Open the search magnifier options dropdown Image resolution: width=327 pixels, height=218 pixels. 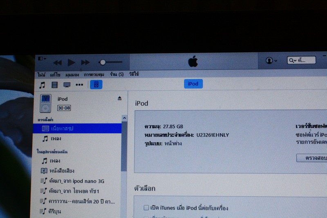point(293,61)
